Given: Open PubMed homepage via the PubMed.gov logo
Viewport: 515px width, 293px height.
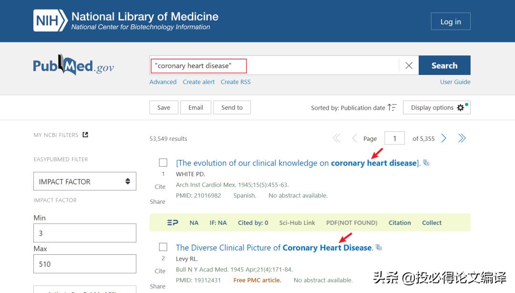Looking at the screenshot, I should click(x=73, y=65).
